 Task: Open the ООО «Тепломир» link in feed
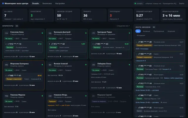pos(142,49)
